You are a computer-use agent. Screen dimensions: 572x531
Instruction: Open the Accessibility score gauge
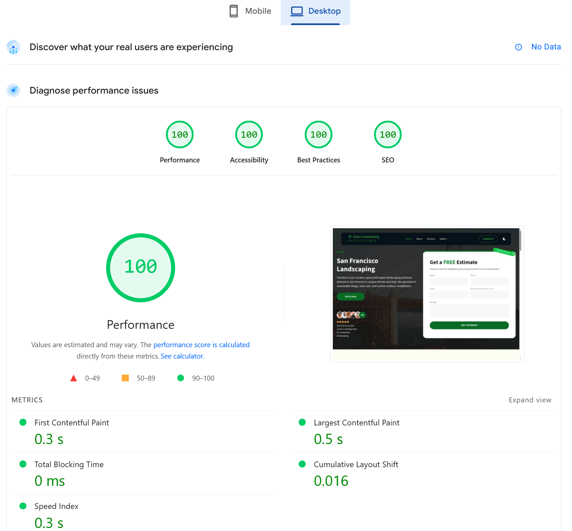click(x=249, y=134)
